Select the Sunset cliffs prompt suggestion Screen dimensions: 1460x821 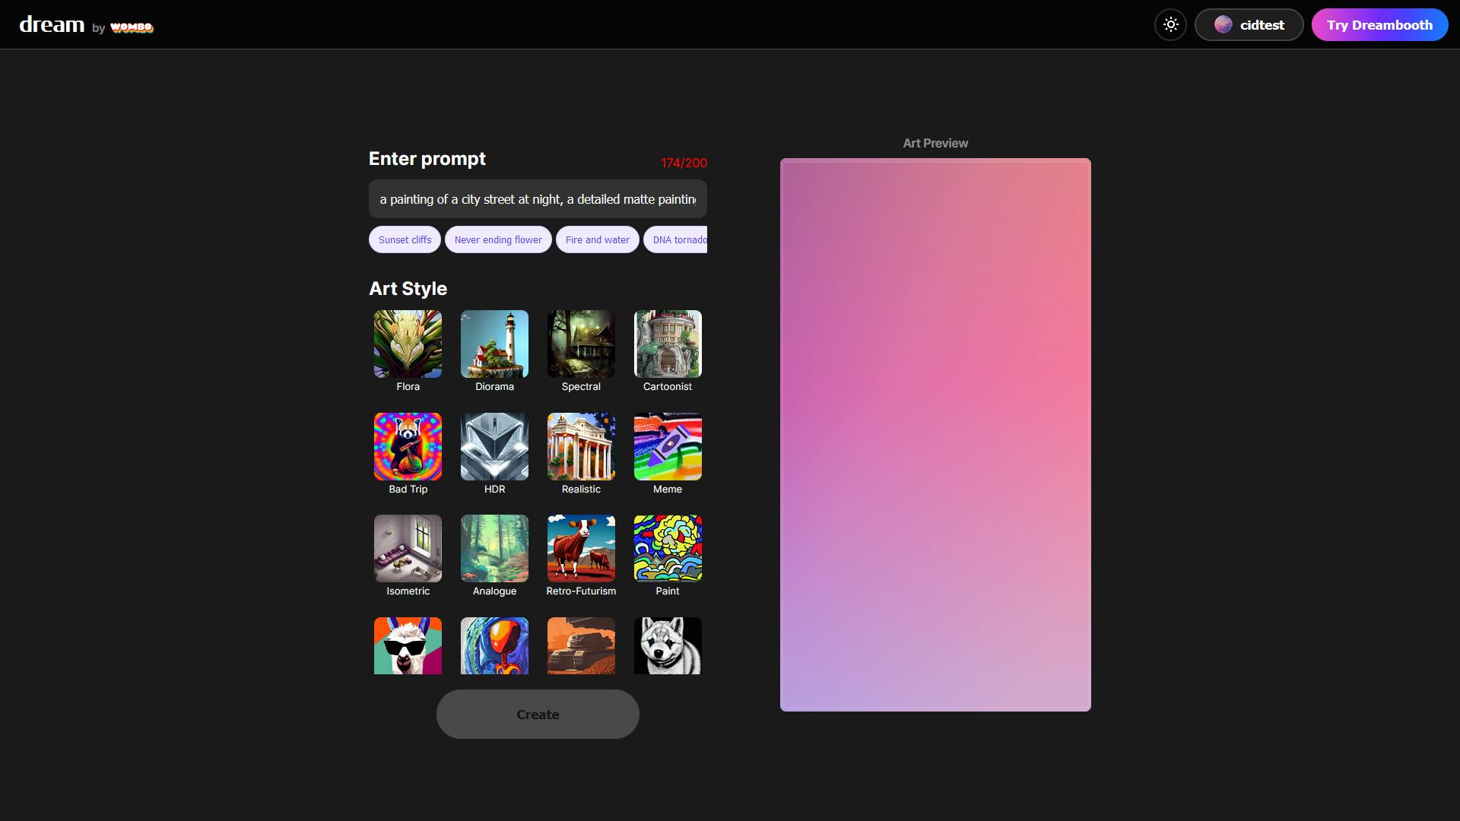tap(405, 239)
